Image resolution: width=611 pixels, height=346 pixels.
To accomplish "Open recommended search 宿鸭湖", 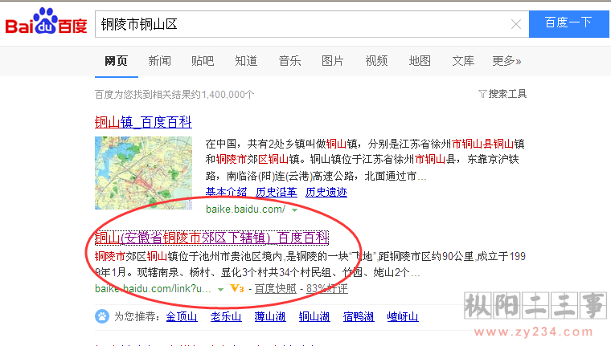I will (359, 317).
